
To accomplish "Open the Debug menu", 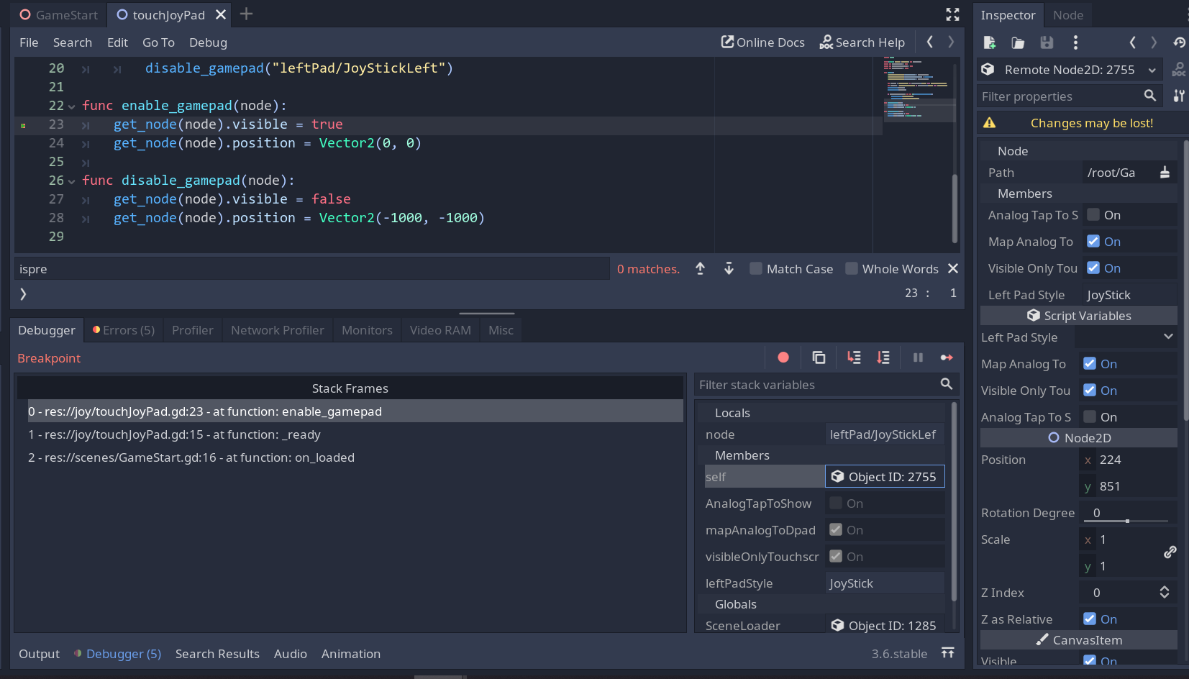I will [208, 42].
